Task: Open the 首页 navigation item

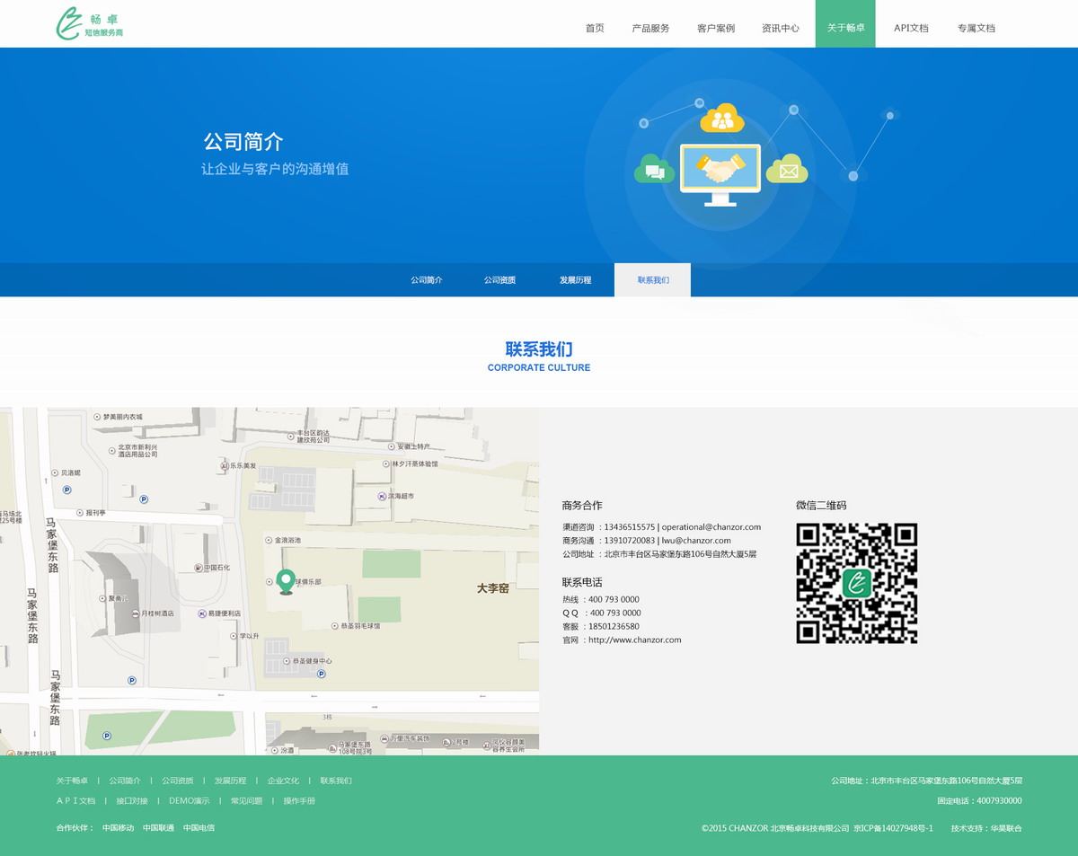Action: (x=595, y=28)
